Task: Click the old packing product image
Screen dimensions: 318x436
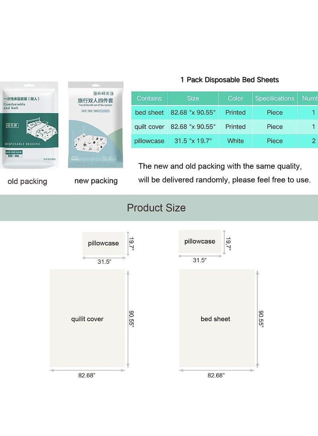Action: click(x=29, y=125)
